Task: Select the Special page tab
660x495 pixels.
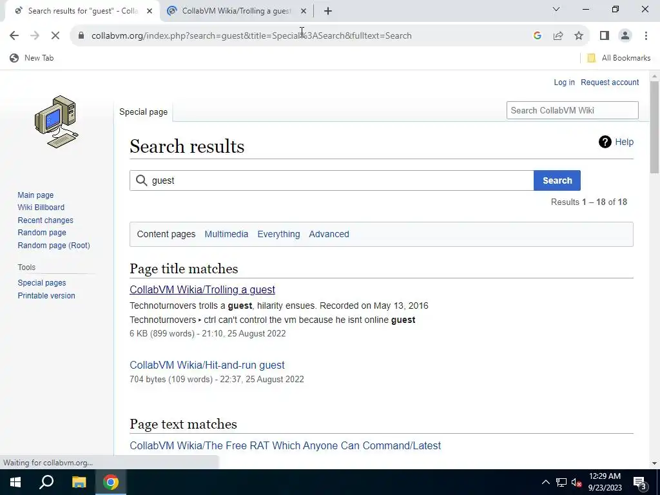Action: click(143, 112)
